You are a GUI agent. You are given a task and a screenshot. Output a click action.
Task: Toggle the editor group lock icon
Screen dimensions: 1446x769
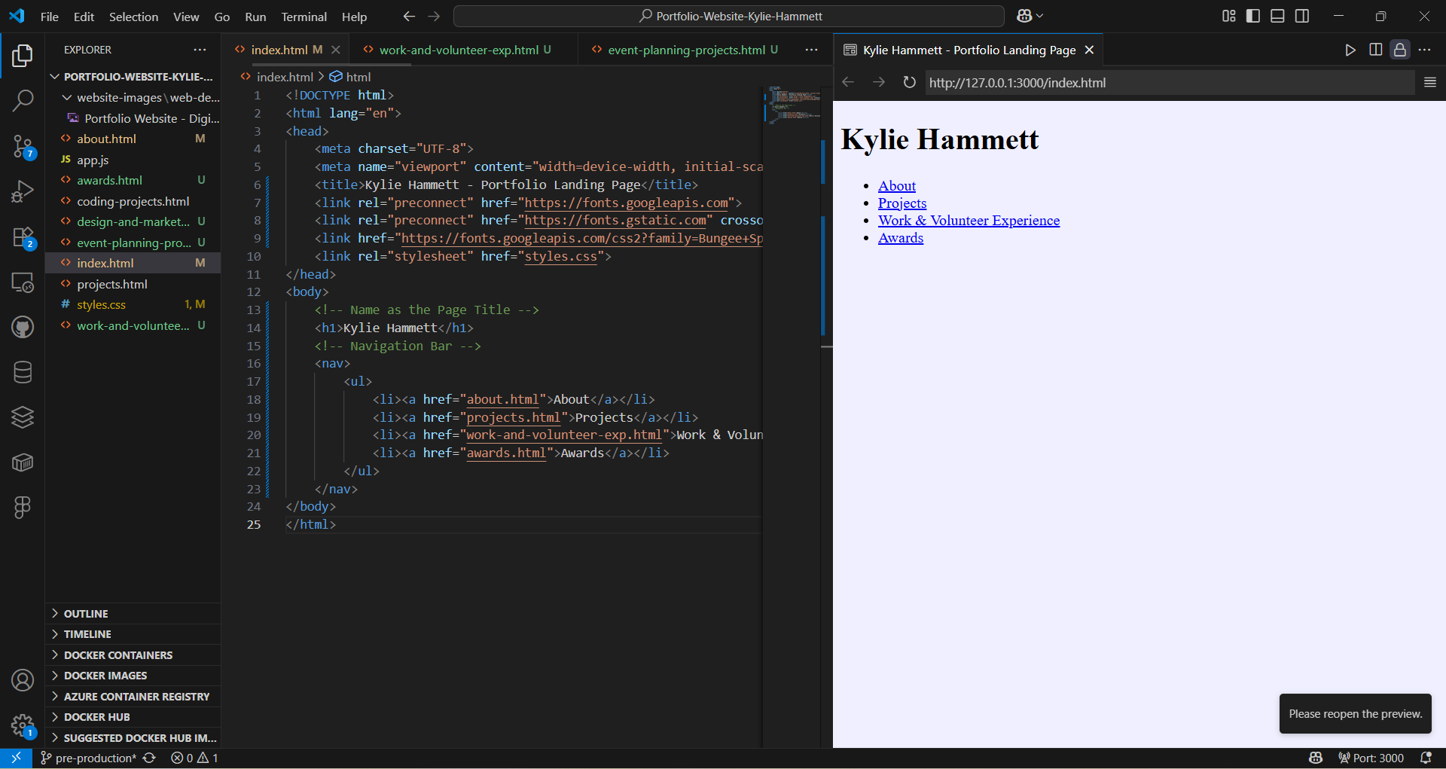click(x=1399, y=50)
